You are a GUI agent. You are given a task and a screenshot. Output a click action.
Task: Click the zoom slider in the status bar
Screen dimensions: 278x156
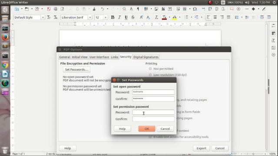pyautogui.click(x=253, y=154)
